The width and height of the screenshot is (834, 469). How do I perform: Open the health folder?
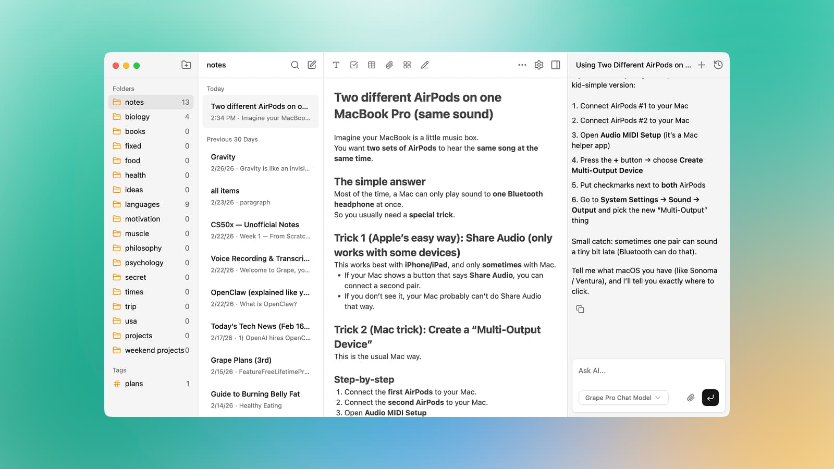pyautogui.click(x=151, y=175)
